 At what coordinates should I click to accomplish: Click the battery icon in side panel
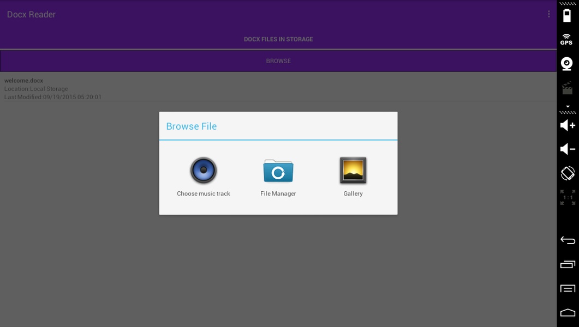coord(567,15)
